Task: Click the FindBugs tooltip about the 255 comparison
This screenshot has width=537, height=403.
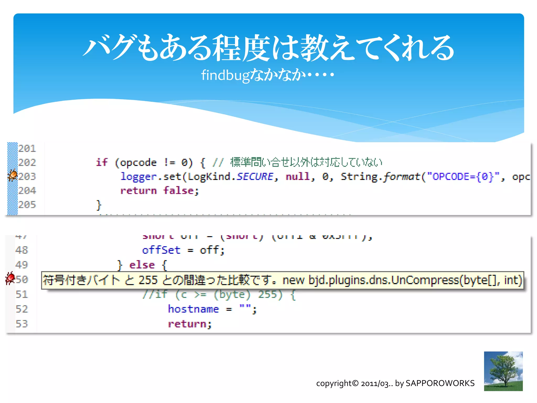Action: click(x=283, y=280)
